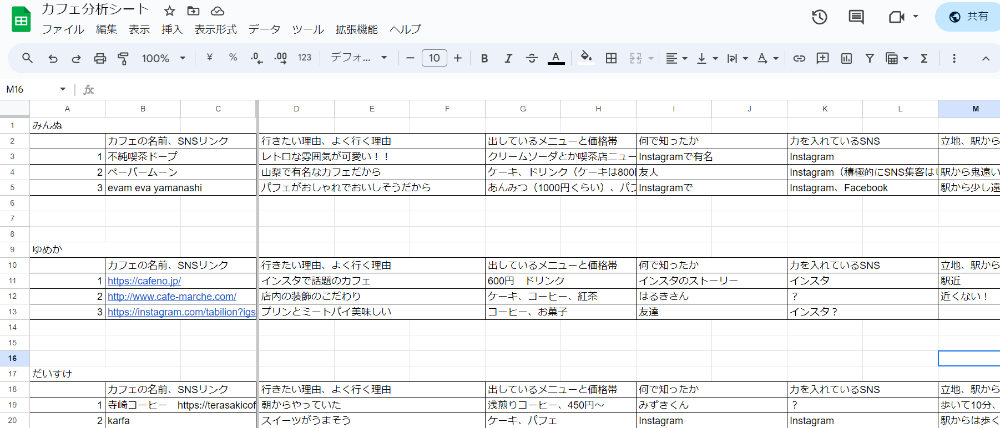Screen dimensions: 1000x428
Task: Click the 共有 share button
Action: tap(968, 17)
